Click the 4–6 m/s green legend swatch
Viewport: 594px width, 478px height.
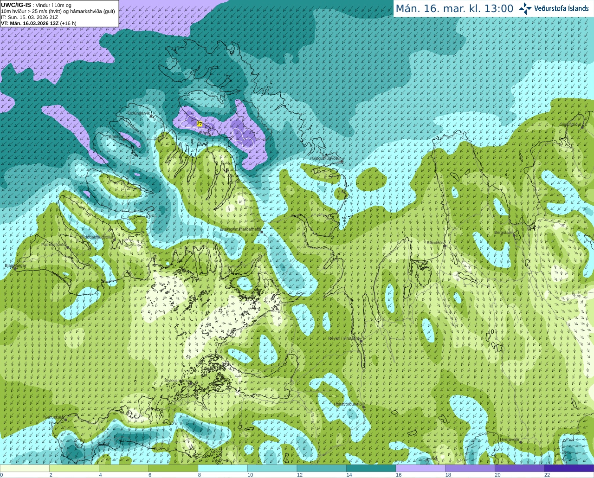[x=124, y=468]
